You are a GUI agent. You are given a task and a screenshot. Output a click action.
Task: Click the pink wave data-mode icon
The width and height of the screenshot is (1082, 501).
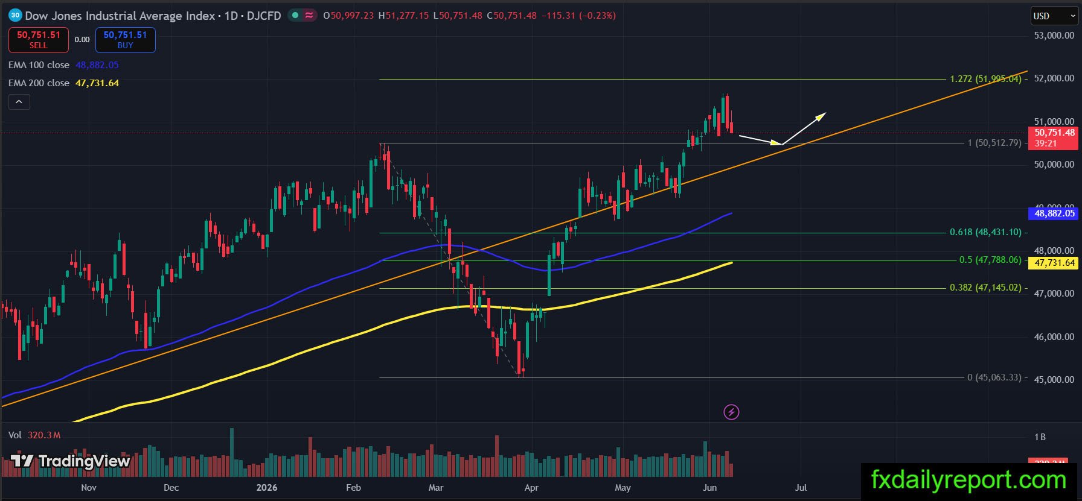coord(309,16)
